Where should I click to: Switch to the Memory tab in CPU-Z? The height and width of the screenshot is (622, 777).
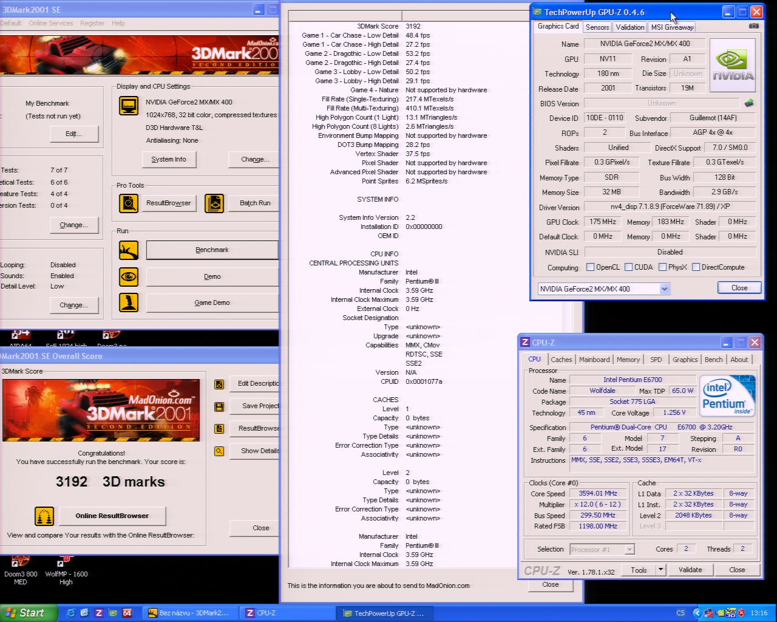click(628, 360)
